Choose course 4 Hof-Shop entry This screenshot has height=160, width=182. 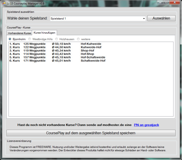click(57, 54)
